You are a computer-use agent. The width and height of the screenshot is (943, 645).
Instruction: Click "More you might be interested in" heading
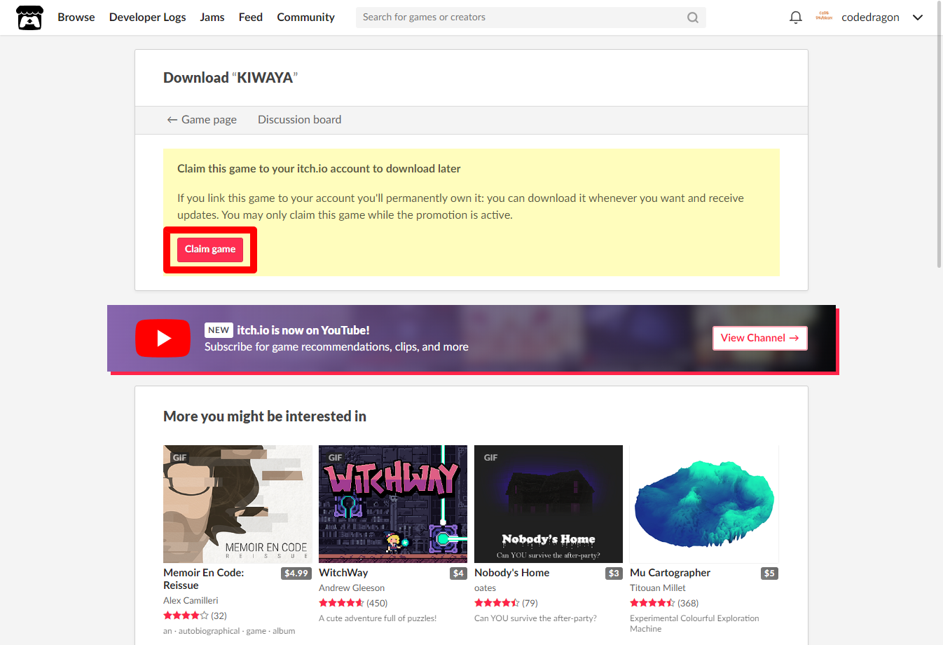coord(265,416)
